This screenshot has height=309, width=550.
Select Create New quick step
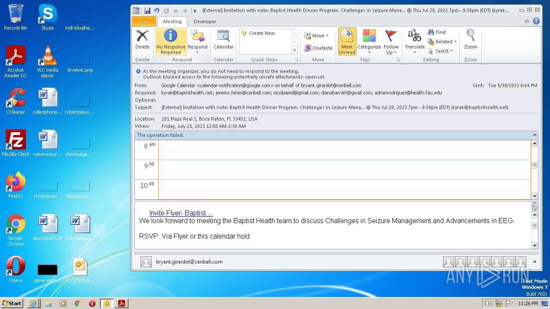pyautogui.click(x=262, y=33)
